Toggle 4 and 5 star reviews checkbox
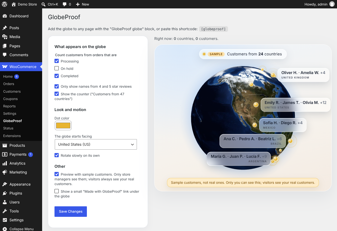This screenshot has width=337, height=231. pos(57,86)
